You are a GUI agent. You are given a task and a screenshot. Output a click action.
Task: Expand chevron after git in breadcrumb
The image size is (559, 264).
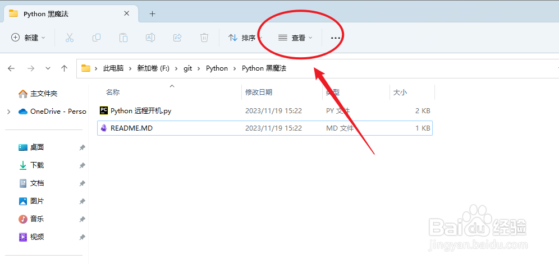199,68
